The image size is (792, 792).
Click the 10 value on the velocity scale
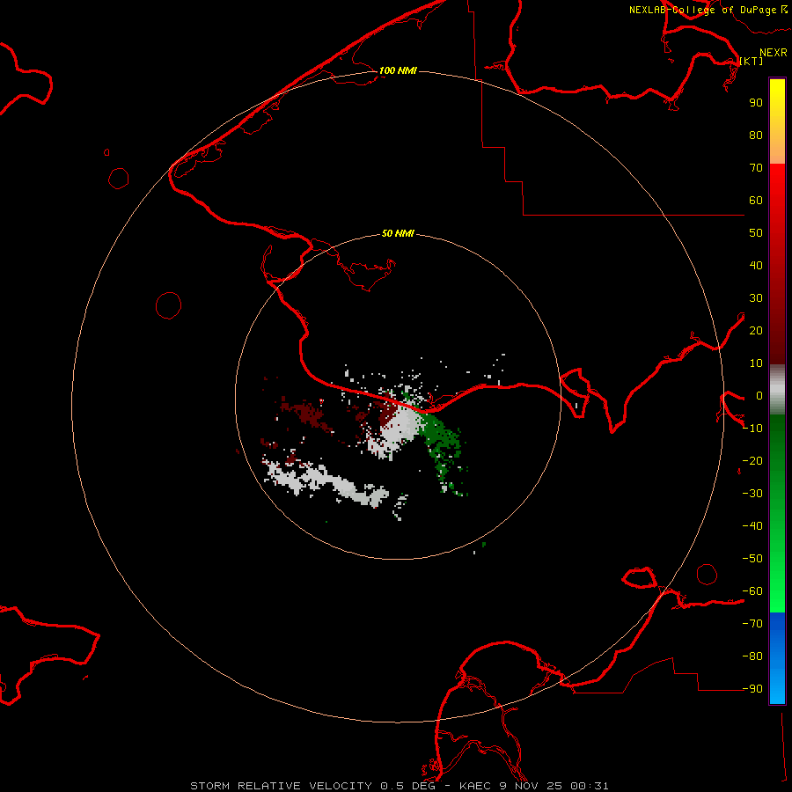point(756,363)
